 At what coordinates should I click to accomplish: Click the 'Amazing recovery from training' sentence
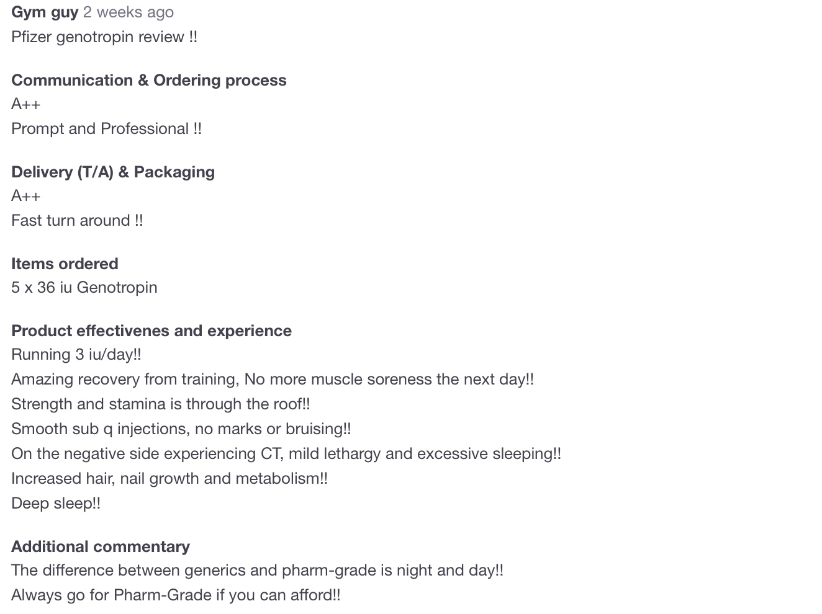(273, 380)
